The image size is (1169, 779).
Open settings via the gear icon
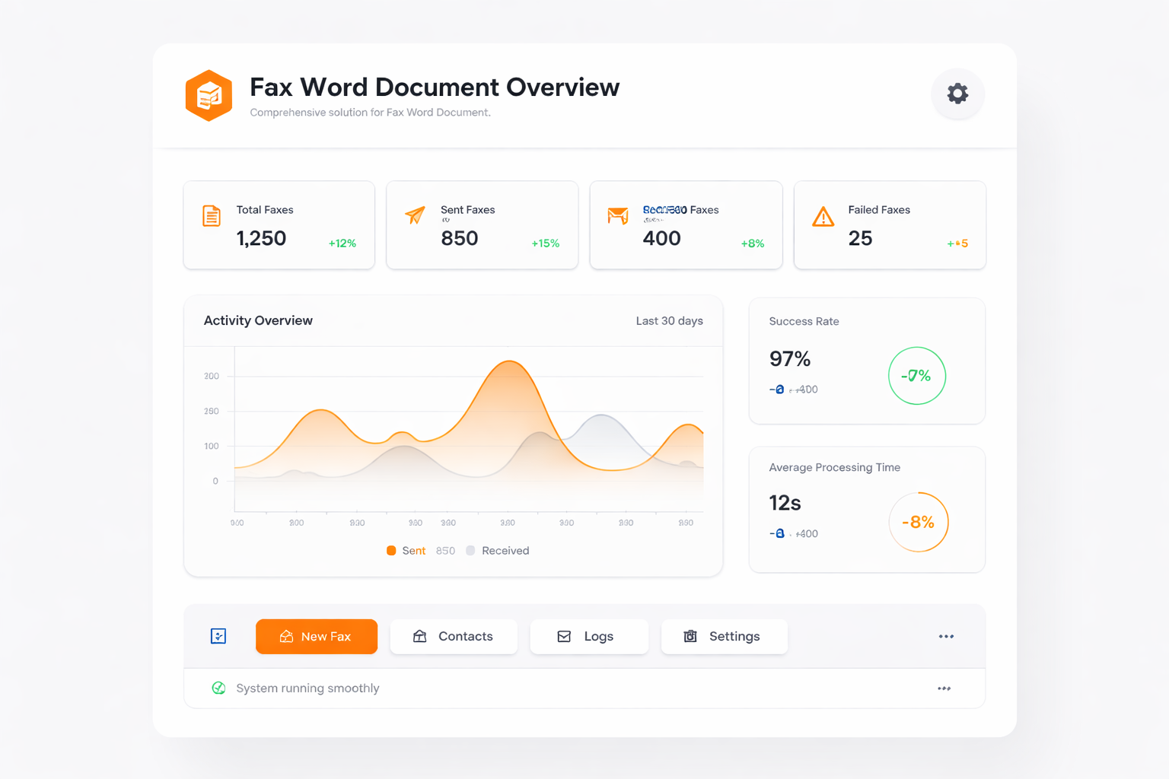pos(957,94)
